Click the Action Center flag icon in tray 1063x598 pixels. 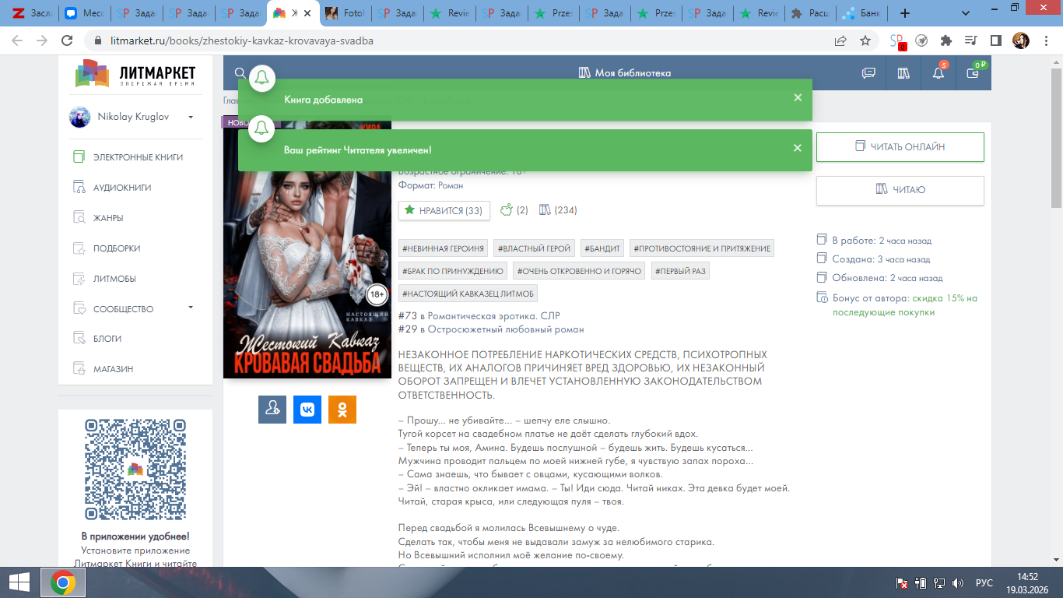(x=903, y=582)
